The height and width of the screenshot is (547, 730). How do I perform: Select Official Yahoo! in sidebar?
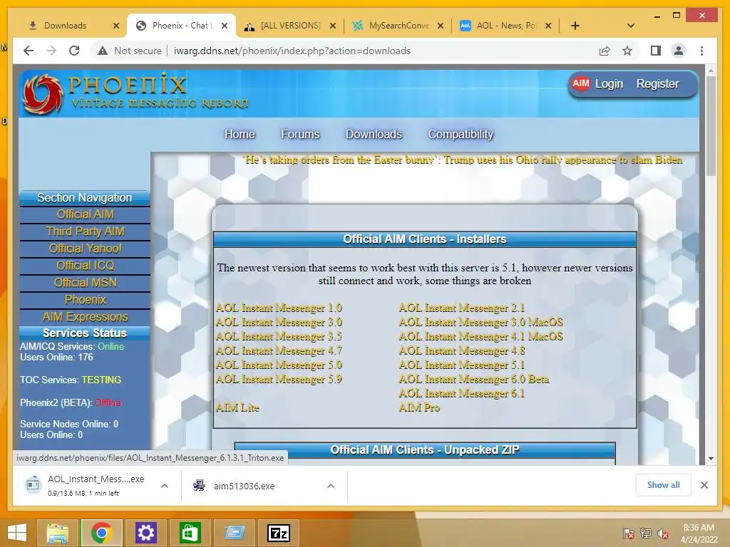coord(86,249)
